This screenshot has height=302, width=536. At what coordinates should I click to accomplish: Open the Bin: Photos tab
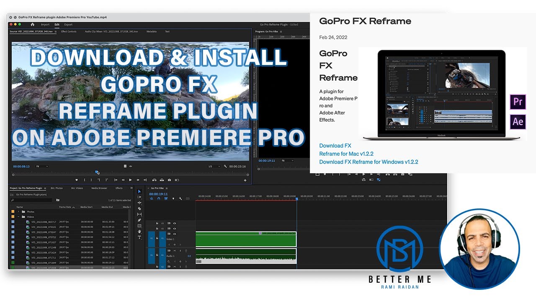click(57, 188)
